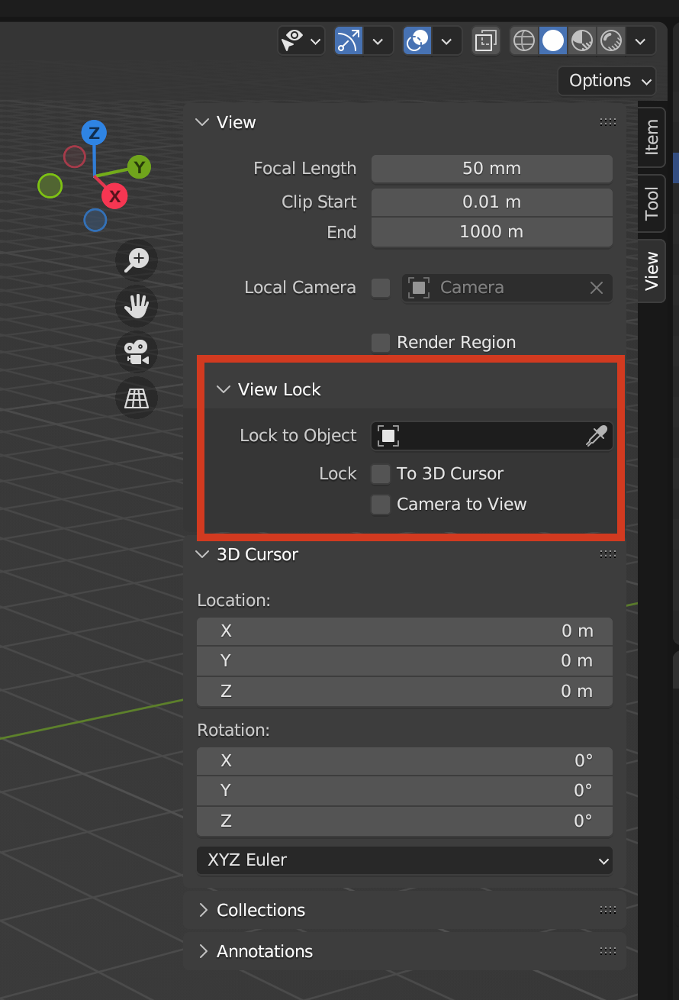Collapse the View Lock subpanel
Viewport: 679px width, 1000px height.
tap(224, 389)
